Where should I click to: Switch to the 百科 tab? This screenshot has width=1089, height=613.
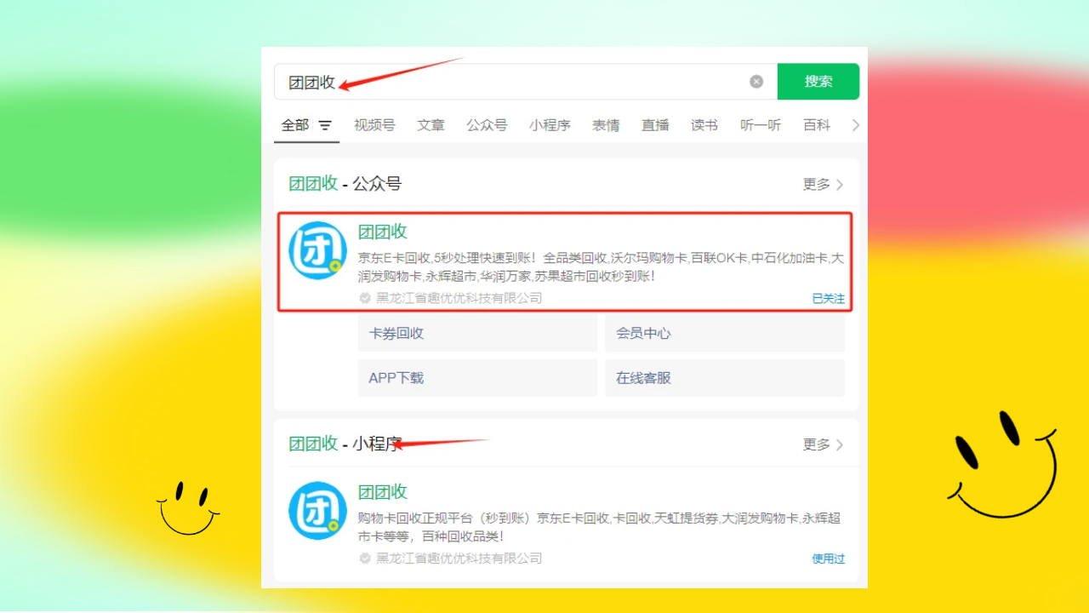817,125
